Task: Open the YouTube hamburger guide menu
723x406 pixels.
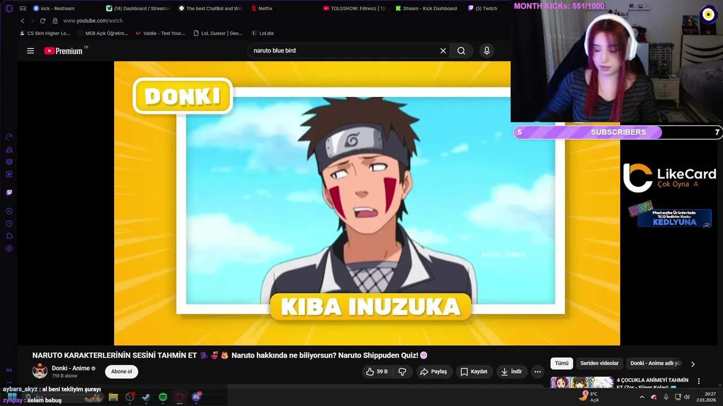Action: point(31,51)
